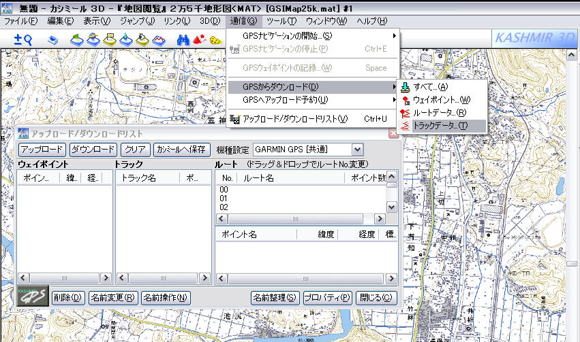580x342 pixels.
Task: Click the ポイント数 column header
Action: tap(365, 178)
